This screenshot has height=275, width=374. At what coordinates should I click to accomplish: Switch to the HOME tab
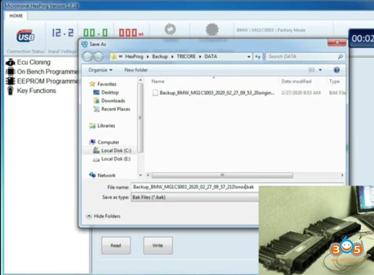16,16
